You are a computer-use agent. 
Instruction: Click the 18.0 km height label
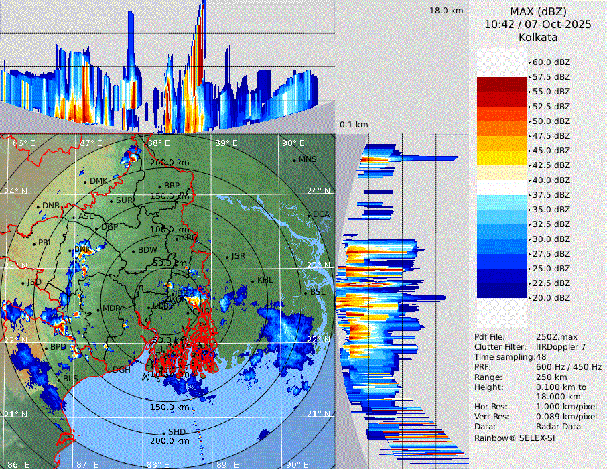[x=446, y=11]
